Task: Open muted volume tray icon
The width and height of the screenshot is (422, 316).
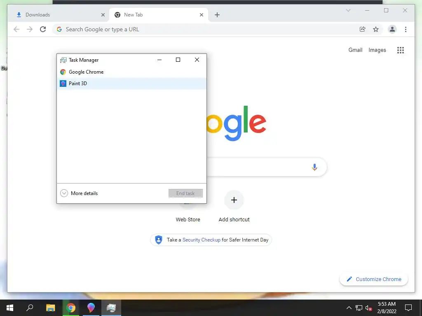Action: (x=368, y=308)
